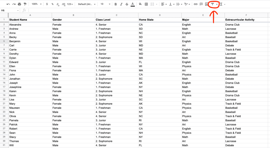This screenshot has width=270, height=148.
Task: Select the cell containing Benjamin
Action: coord(30,41)
